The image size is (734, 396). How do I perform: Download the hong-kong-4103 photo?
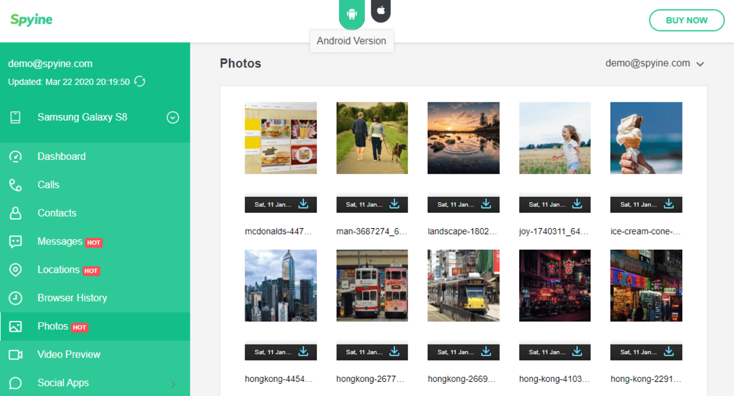577,352
